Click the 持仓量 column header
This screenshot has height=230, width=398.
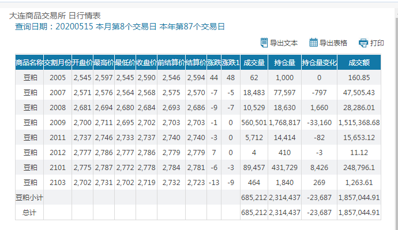pos(284,62)
